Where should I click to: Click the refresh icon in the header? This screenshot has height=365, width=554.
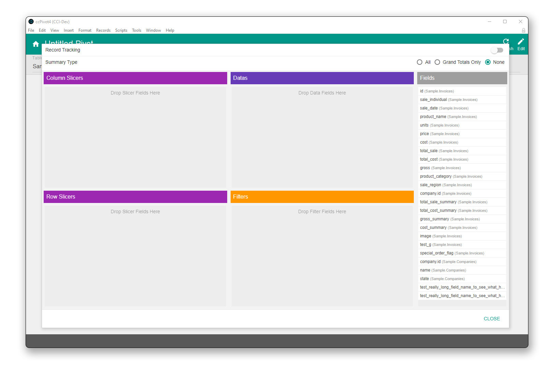coord(506,41)
